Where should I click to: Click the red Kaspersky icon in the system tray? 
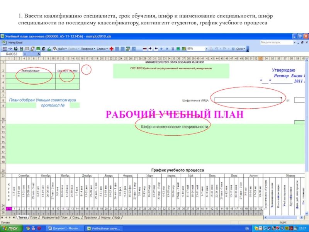278,228
